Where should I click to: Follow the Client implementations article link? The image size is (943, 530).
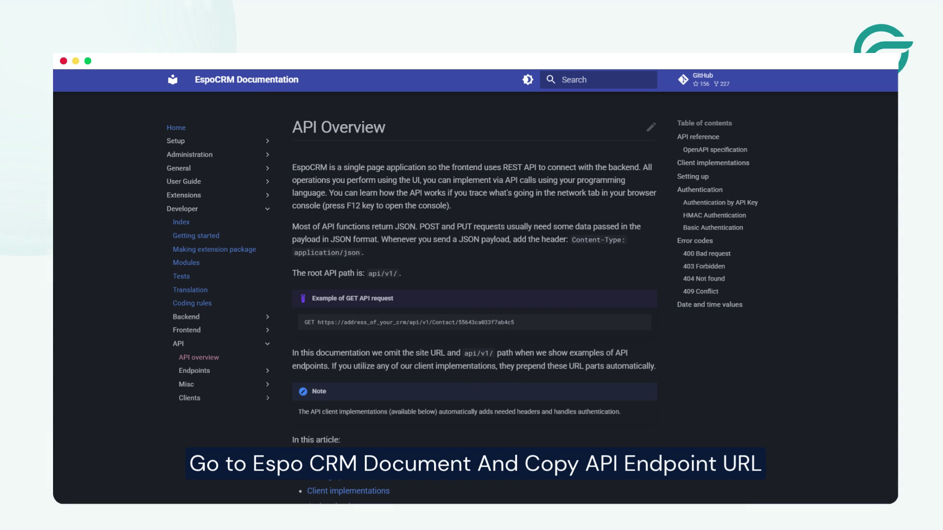pyautogui.click(x=348, y=491)
